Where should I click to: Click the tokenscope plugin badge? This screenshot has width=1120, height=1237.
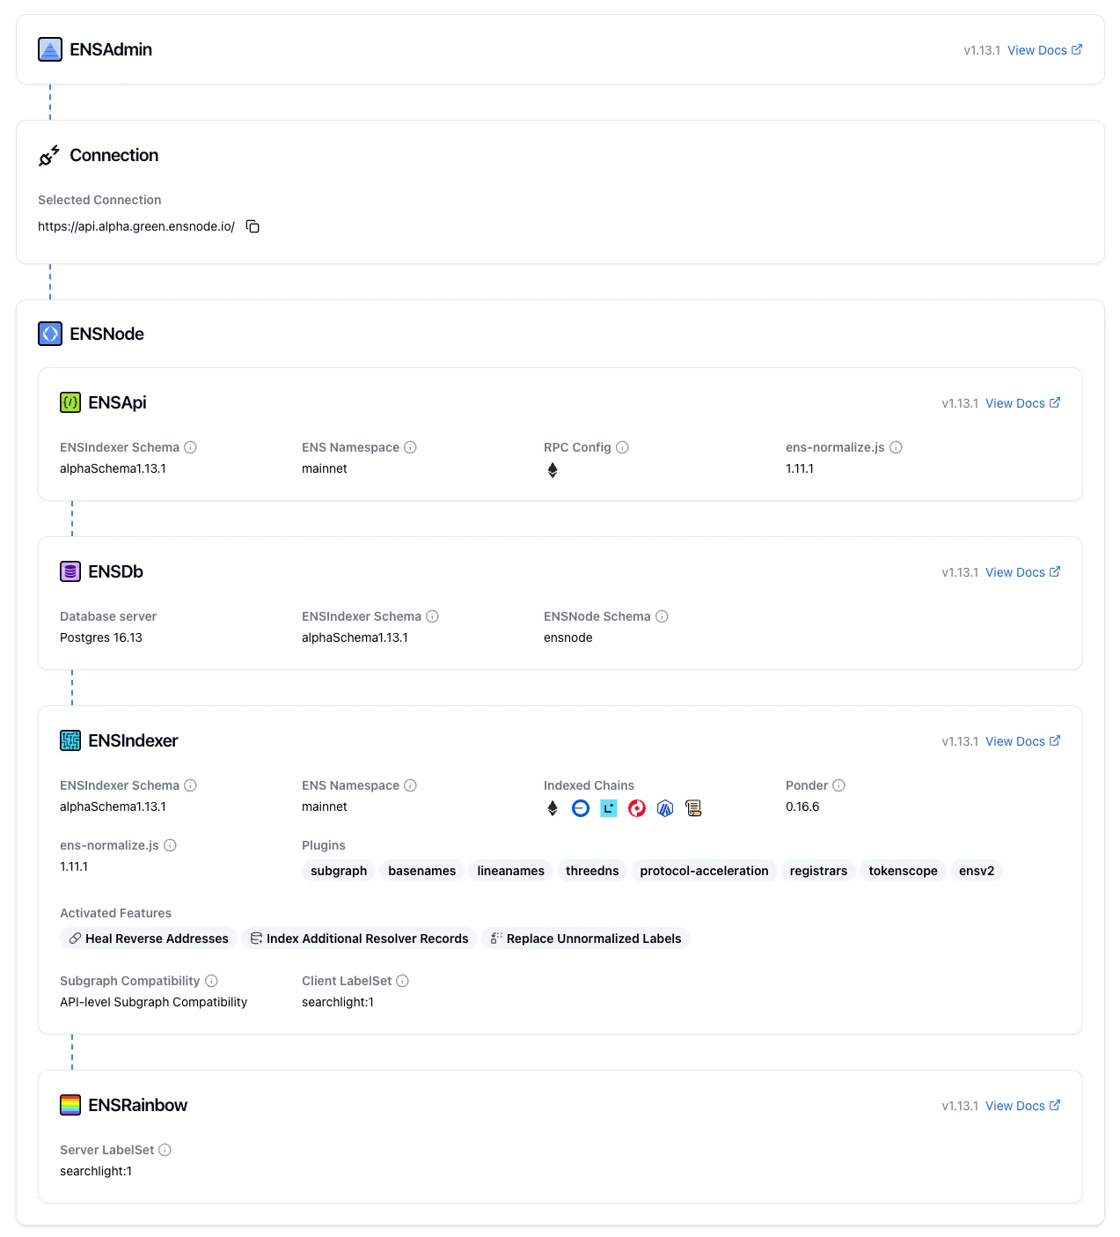click(904, 871)
